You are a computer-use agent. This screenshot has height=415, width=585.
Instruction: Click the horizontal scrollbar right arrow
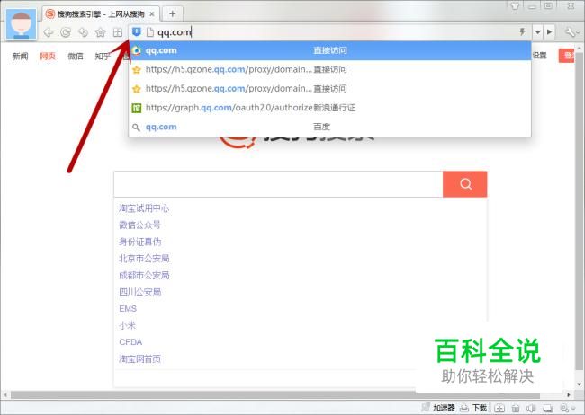[569, 395]
